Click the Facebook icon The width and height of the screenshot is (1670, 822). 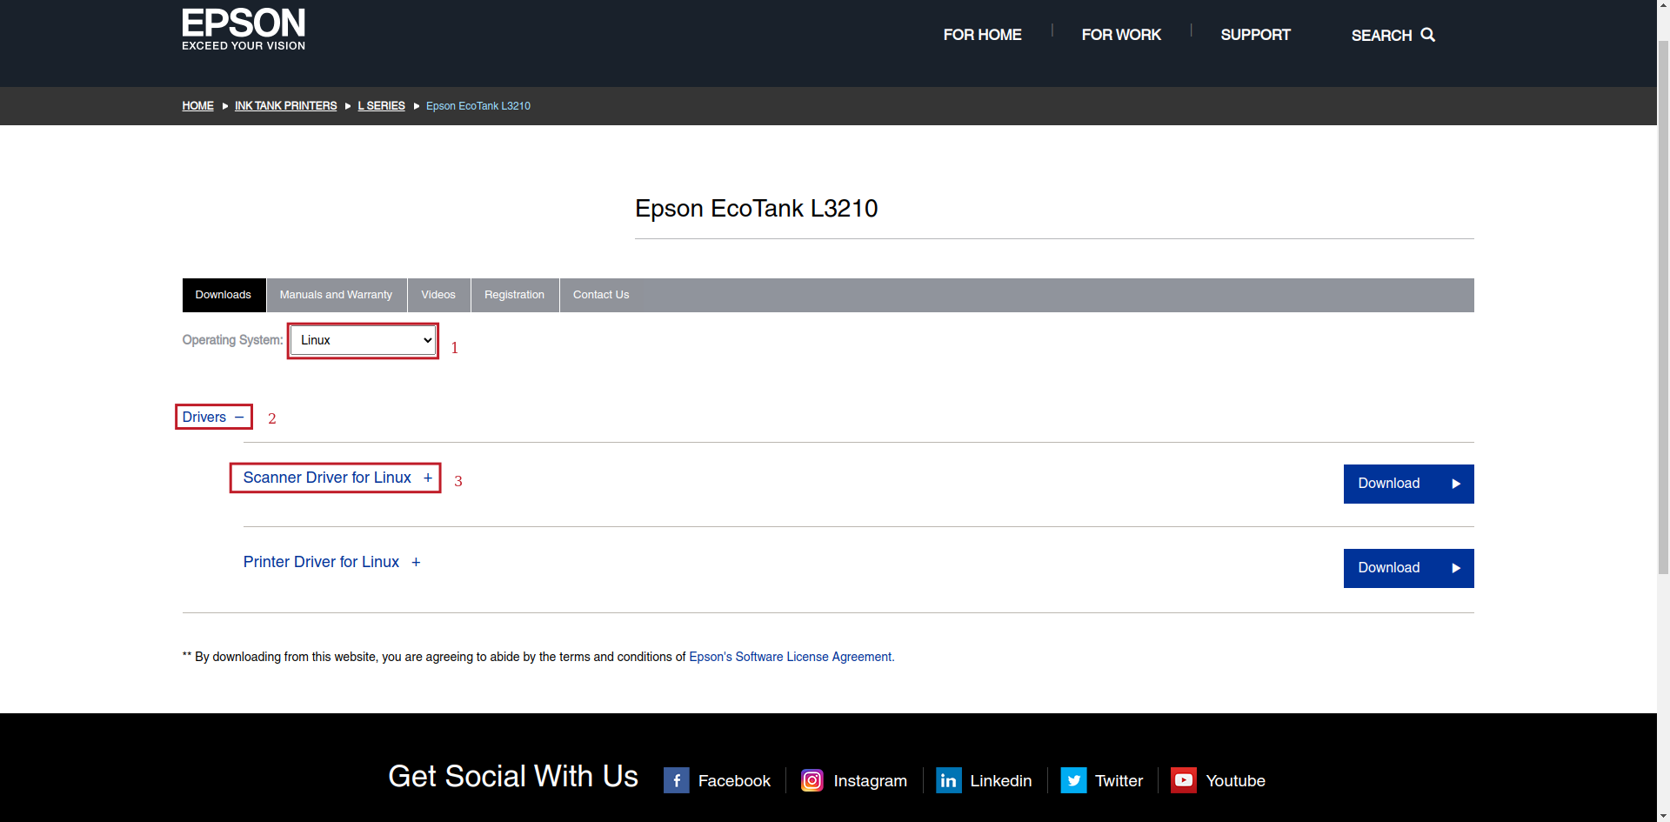(676, 780)
